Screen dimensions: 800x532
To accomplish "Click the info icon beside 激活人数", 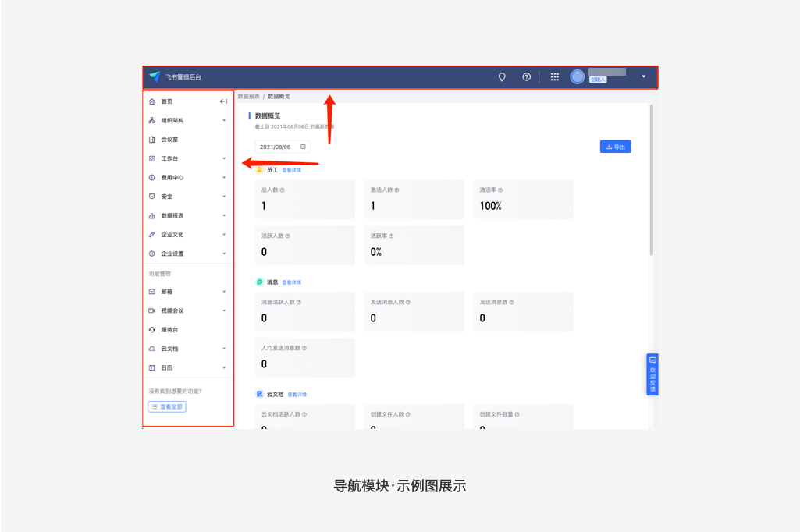I will pyautogui.click(x=397, y=190).
